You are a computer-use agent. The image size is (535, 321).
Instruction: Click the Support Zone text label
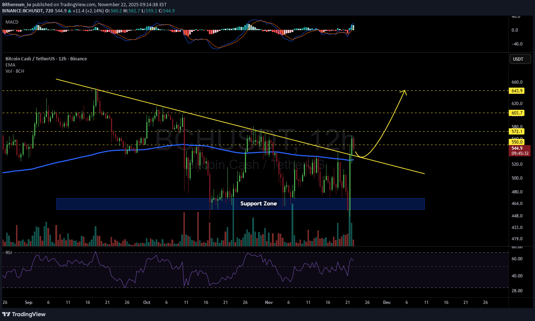[258, 204]
